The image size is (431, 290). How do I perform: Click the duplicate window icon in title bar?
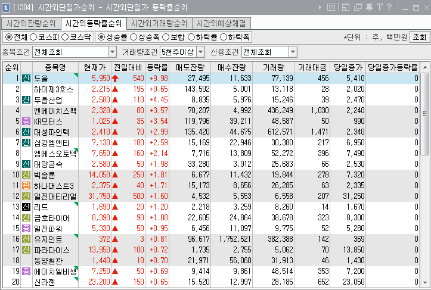[x=358, y=7]
